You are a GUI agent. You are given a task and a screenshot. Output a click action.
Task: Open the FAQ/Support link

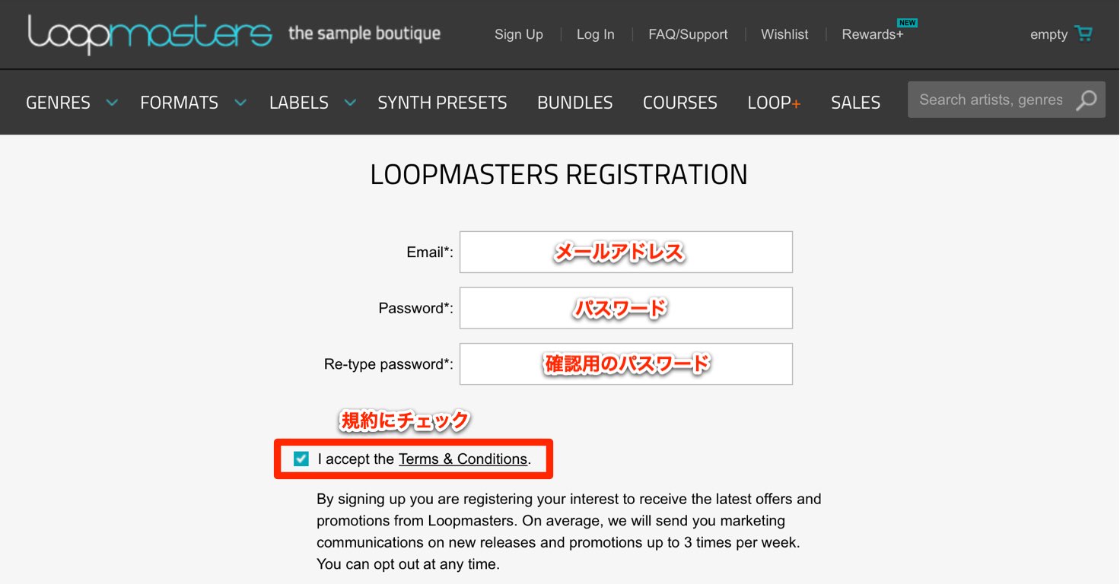688,34
